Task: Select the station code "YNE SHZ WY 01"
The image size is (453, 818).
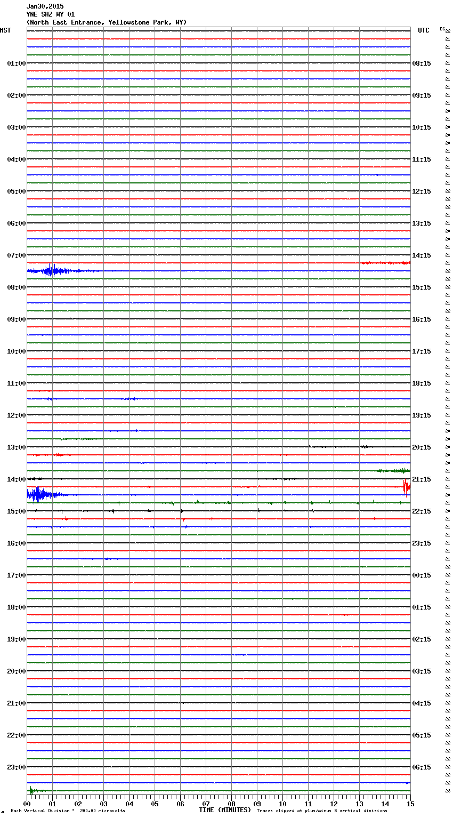Action: click(x=51, y=14)
